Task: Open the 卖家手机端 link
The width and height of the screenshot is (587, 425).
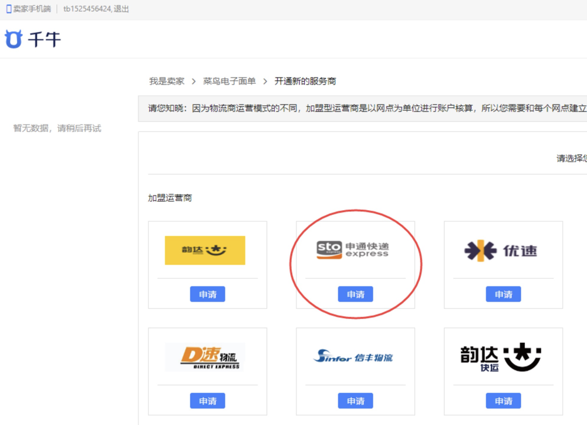Action: [x=32, y=9]
